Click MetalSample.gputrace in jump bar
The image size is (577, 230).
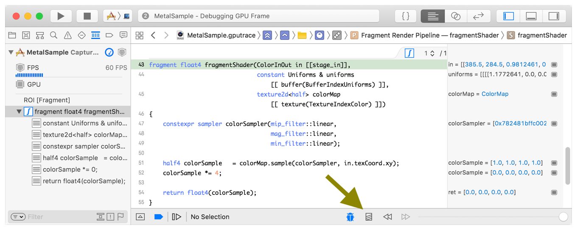(x=221, y=36)
